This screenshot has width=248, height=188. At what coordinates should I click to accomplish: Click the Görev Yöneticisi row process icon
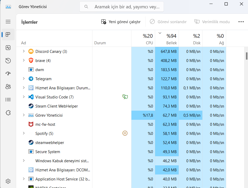click(x=31, y=115)
